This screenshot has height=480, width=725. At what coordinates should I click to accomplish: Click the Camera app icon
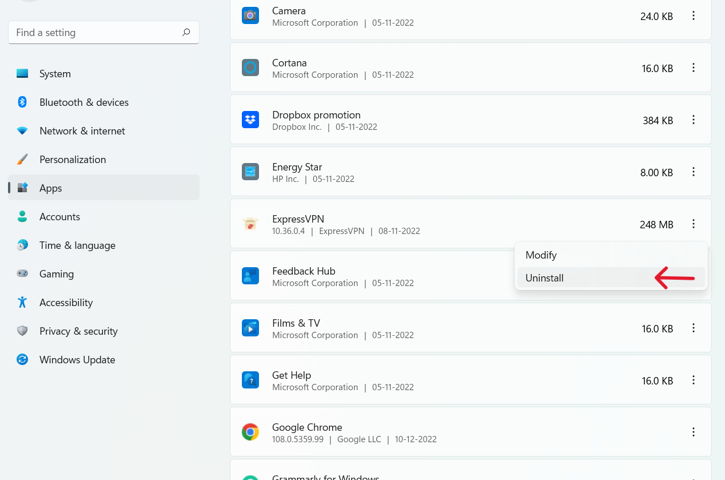250,15
